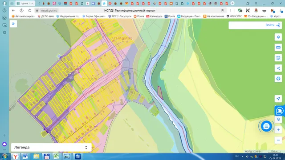
Task: Open Excel from the taskbar
Action: click(x=57, y=156)
